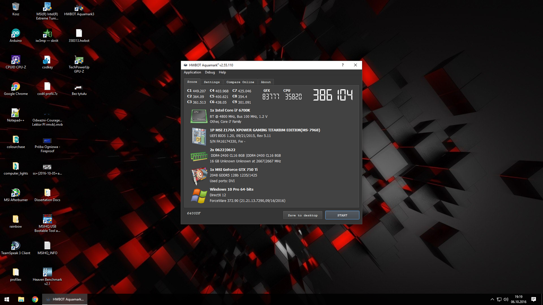This screenshot has width=543, height=305.
Task: Open the Arduino desktop icon
Action: tap(16, 36)
